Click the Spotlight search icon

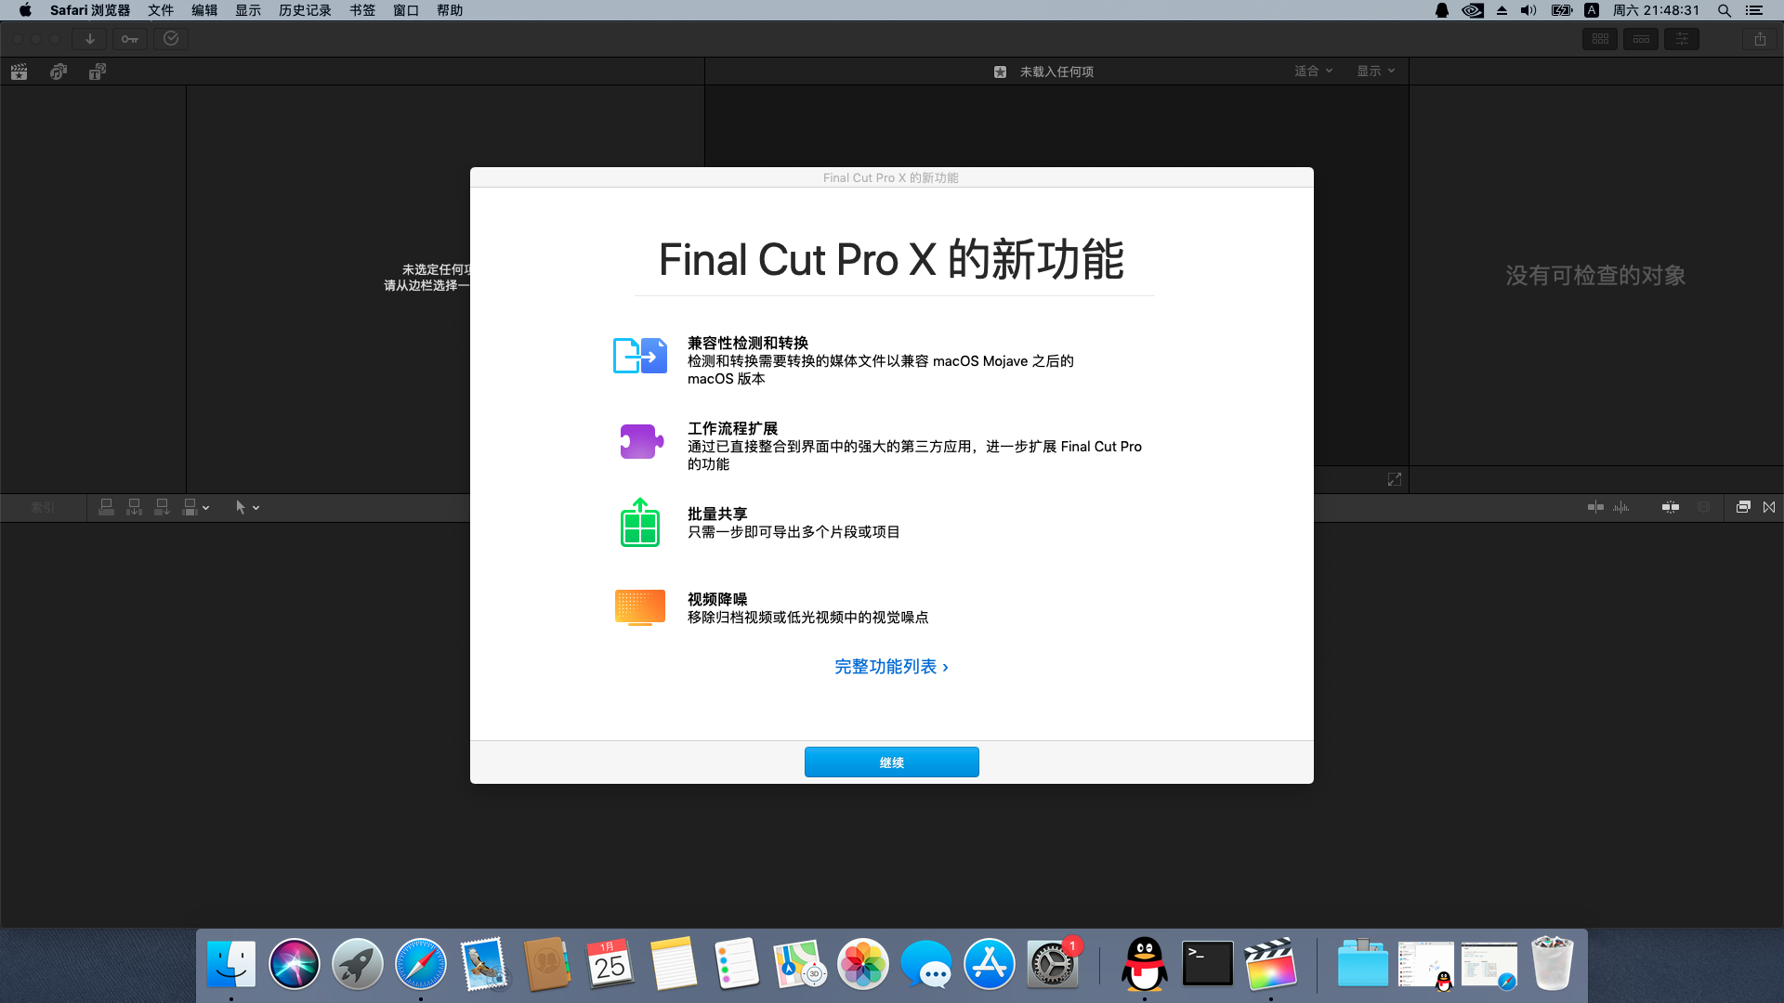(1725, 10)
